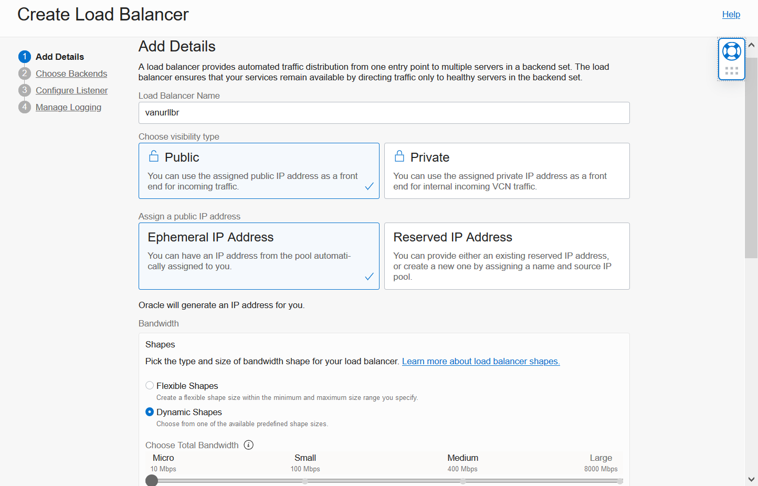Screen dimensions: 758x486
Task: Select the Flexible Shapes radio button
Action: pos(150,385)
